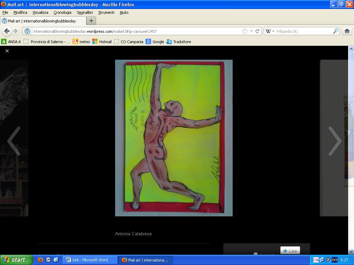Open the Segnalibri menu
Screen dimensions: 354x265
click(85, 12)
